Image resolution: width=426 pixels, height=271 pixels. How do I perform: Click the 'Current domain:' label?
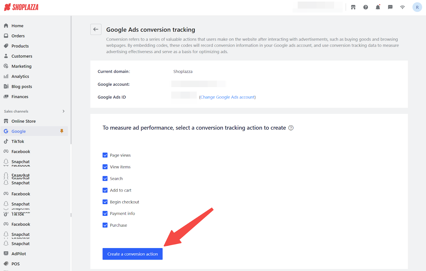[114, 71]
